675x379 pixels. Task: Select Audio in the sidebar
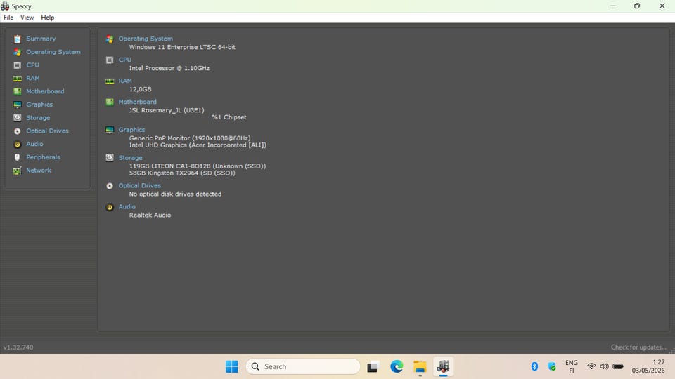point(34,144)
